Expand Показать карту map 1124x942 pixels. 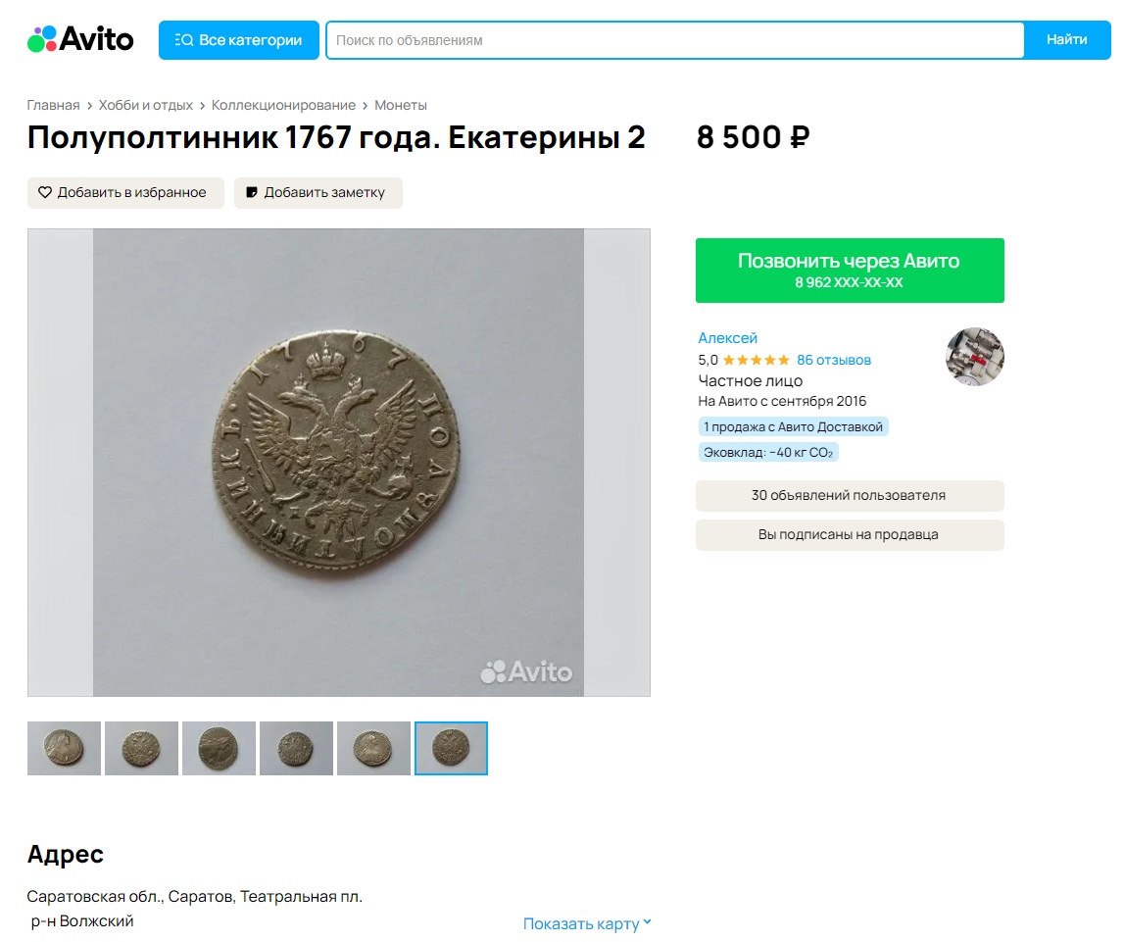coord(587,923)
